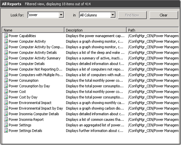This screenshot has height=145, width=181.
Task: Click the Clear button
Action: (x=164, y=15)
